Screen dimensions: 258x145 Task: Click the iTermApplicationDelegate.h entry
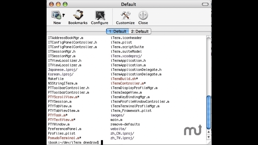pyautogui.click(x=136, y=70)
